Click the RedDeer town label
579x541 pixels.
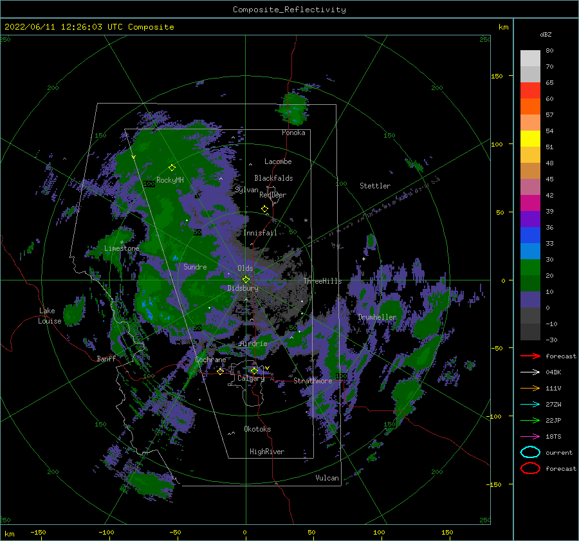(273, 195)
